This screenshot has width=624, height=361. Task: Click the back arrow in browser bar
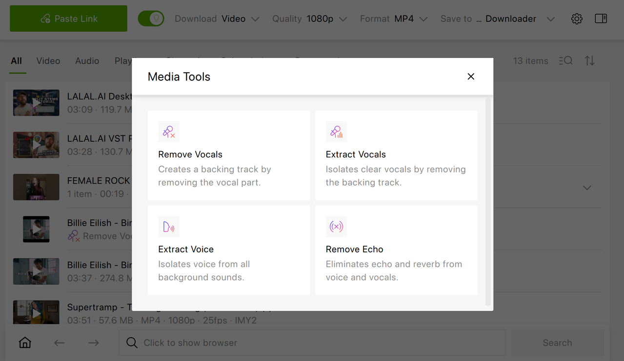(x=59, y=343)
